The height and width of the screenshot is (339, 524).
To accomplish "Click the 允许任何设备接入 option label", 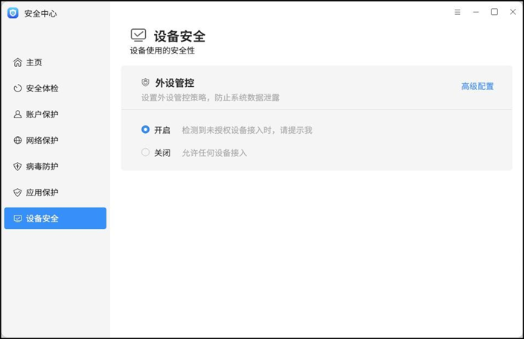I will tap(214, 153).
